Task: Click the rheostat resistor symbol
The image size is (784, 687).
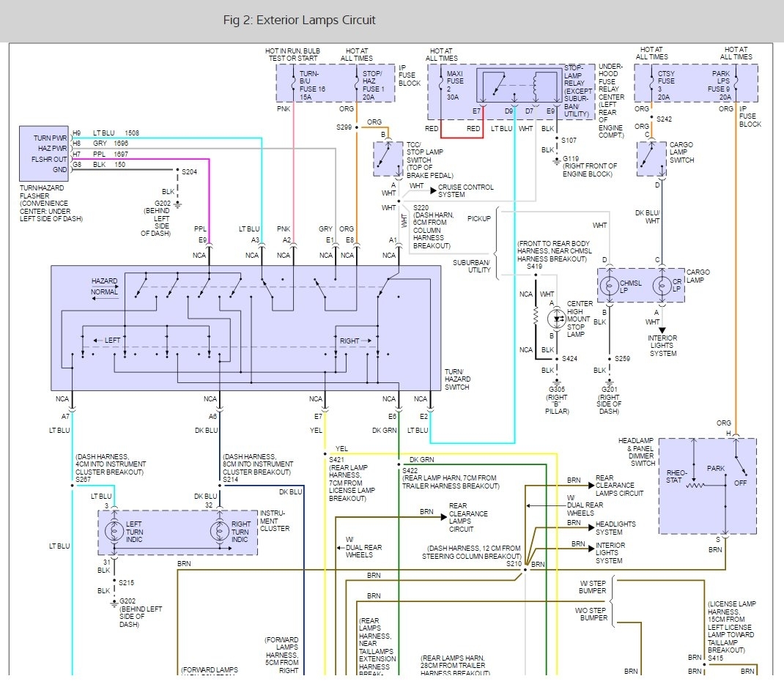Action: tap(695, 485)
